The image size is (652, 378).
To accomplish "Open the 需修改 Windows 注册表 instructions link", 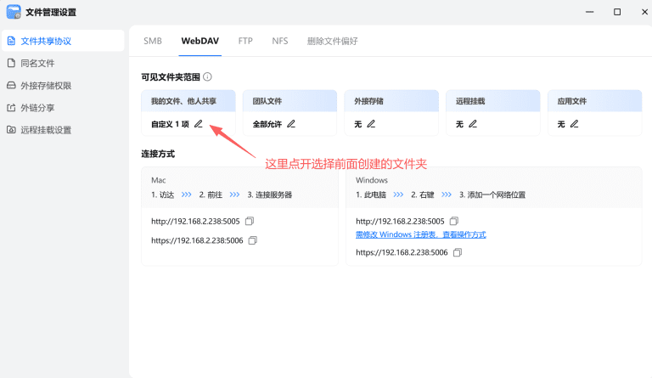I will (x=421, y=234).
